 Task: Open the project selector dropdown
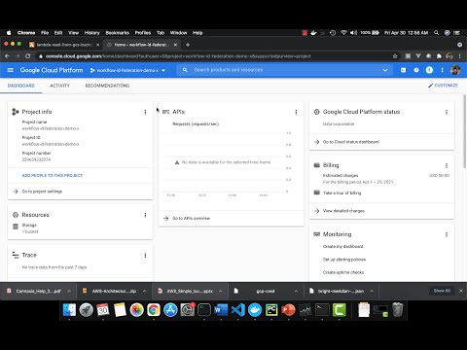[x=127, y=70]
